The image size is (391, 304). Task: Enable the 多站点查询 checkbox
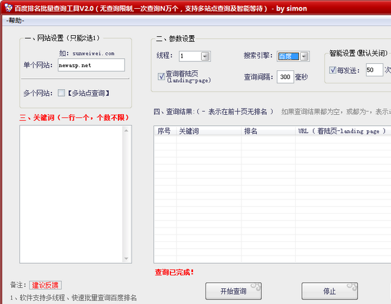pyautogui.click(x=61, y=93)
